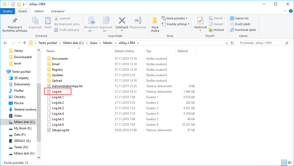Switch to Large icons view in status bar

[x=290, y=163]
